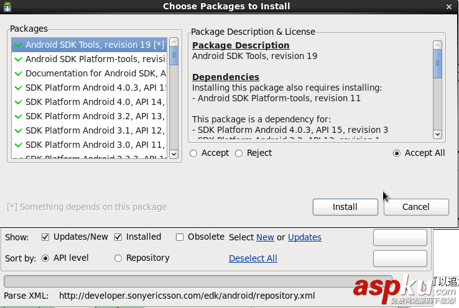Screen dimensions: 459x308
Task: Click green checkmark beside Documentation for Android SDK
Action: 19,74
